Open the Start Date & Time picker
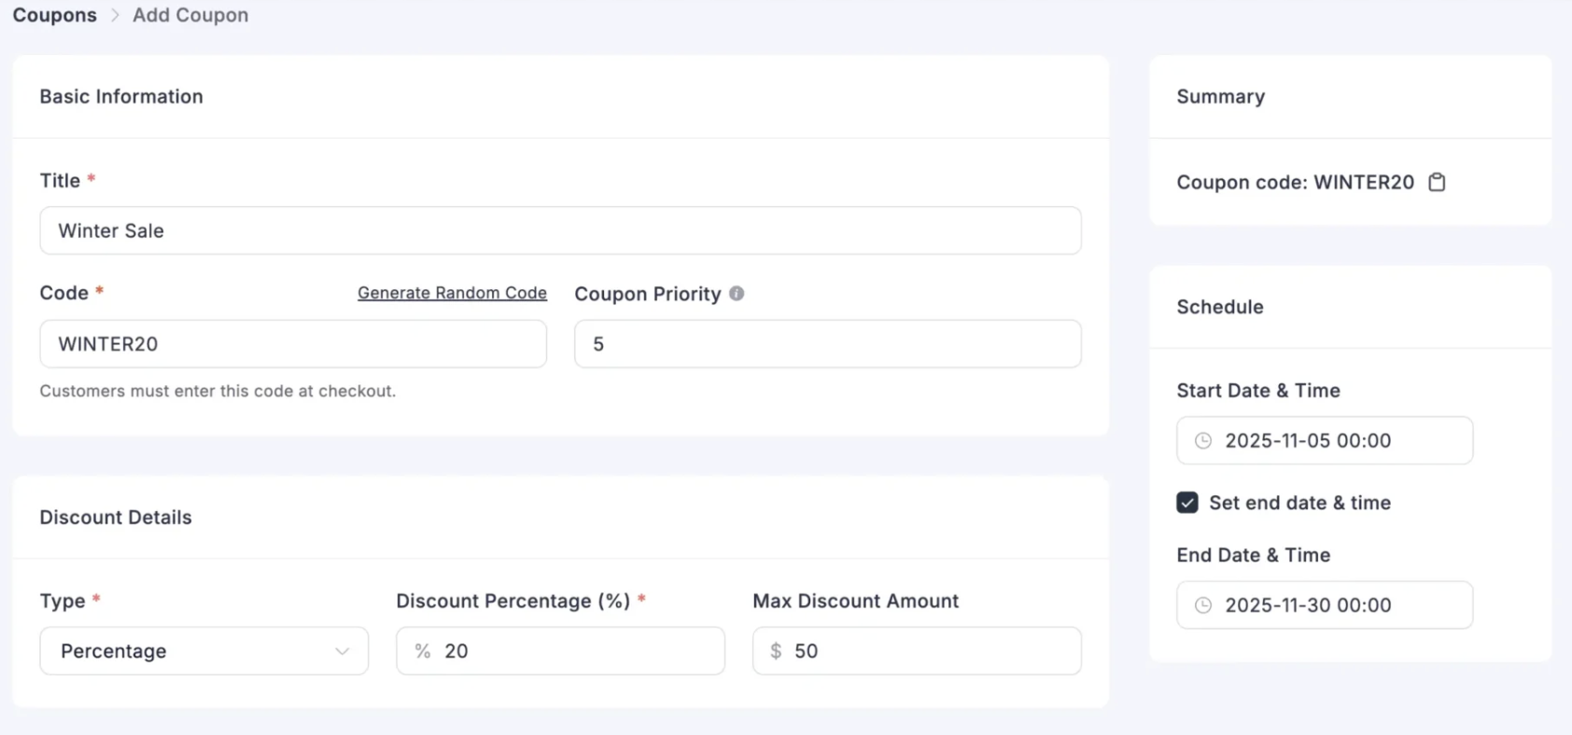The image size is (1572, 735). (1324, 440)
